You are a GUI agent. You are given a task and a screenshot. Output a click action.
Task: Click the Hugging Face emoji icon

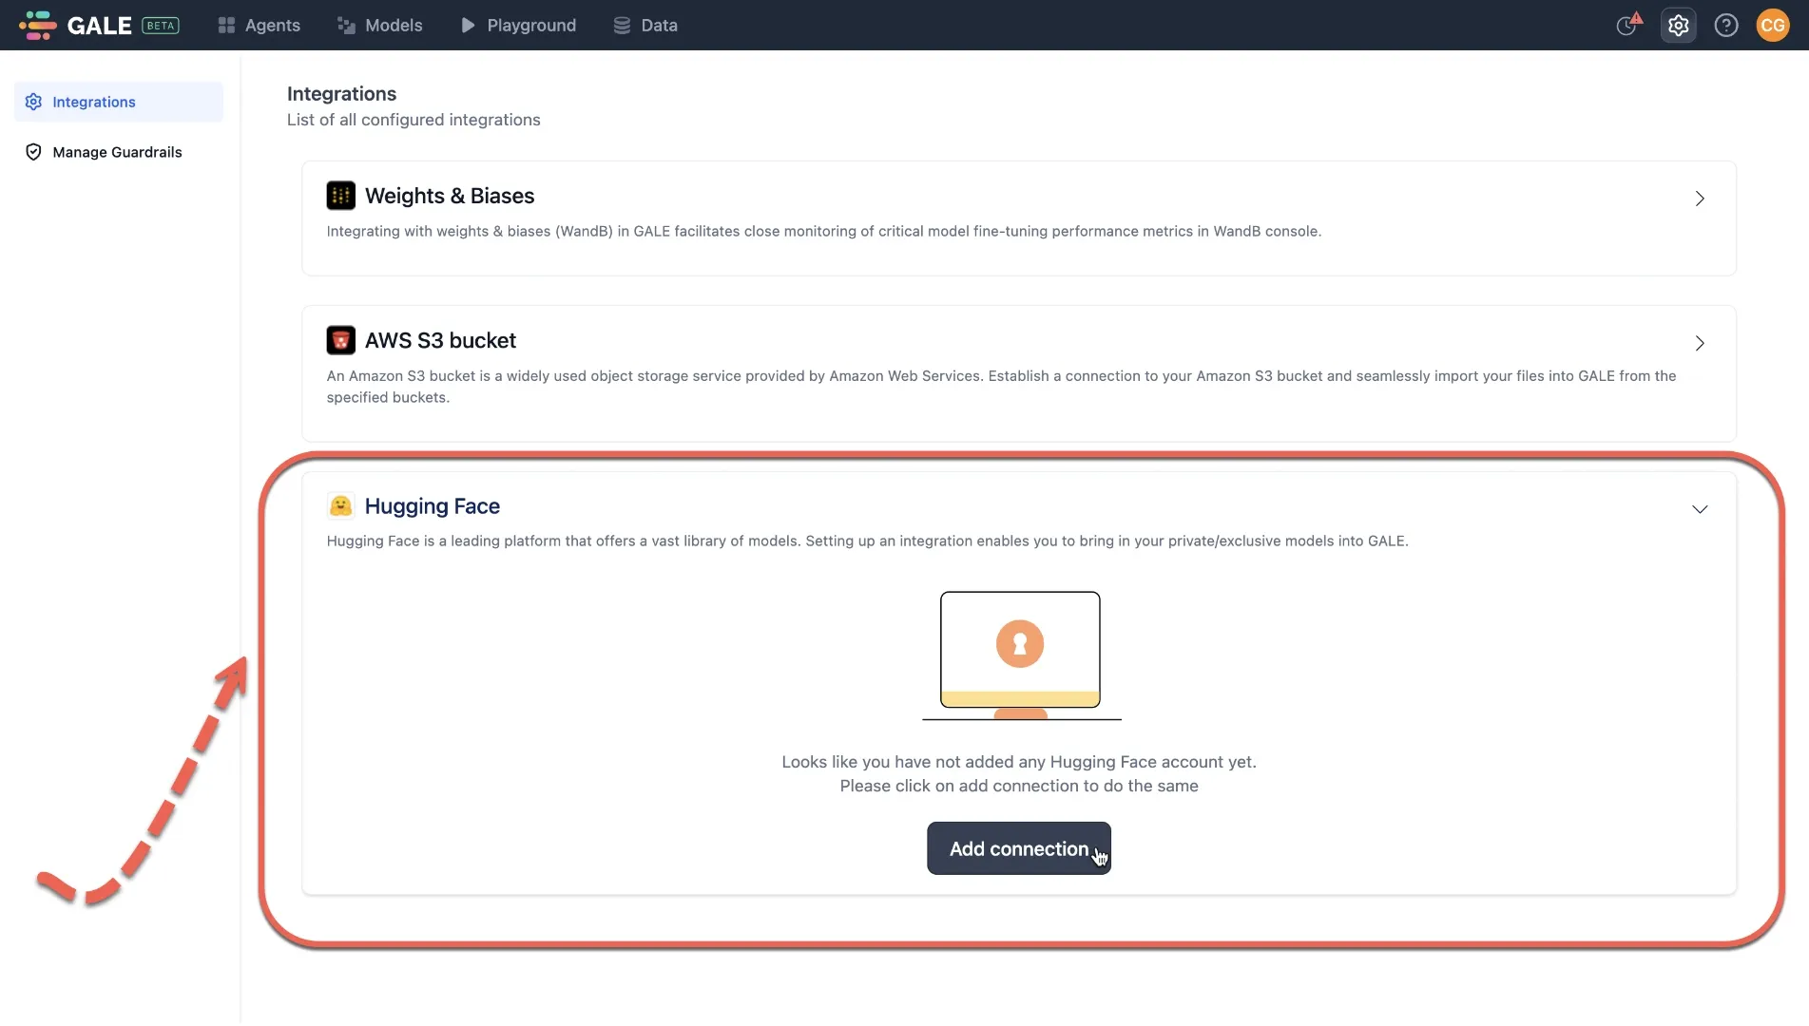[x=340, y=505]
